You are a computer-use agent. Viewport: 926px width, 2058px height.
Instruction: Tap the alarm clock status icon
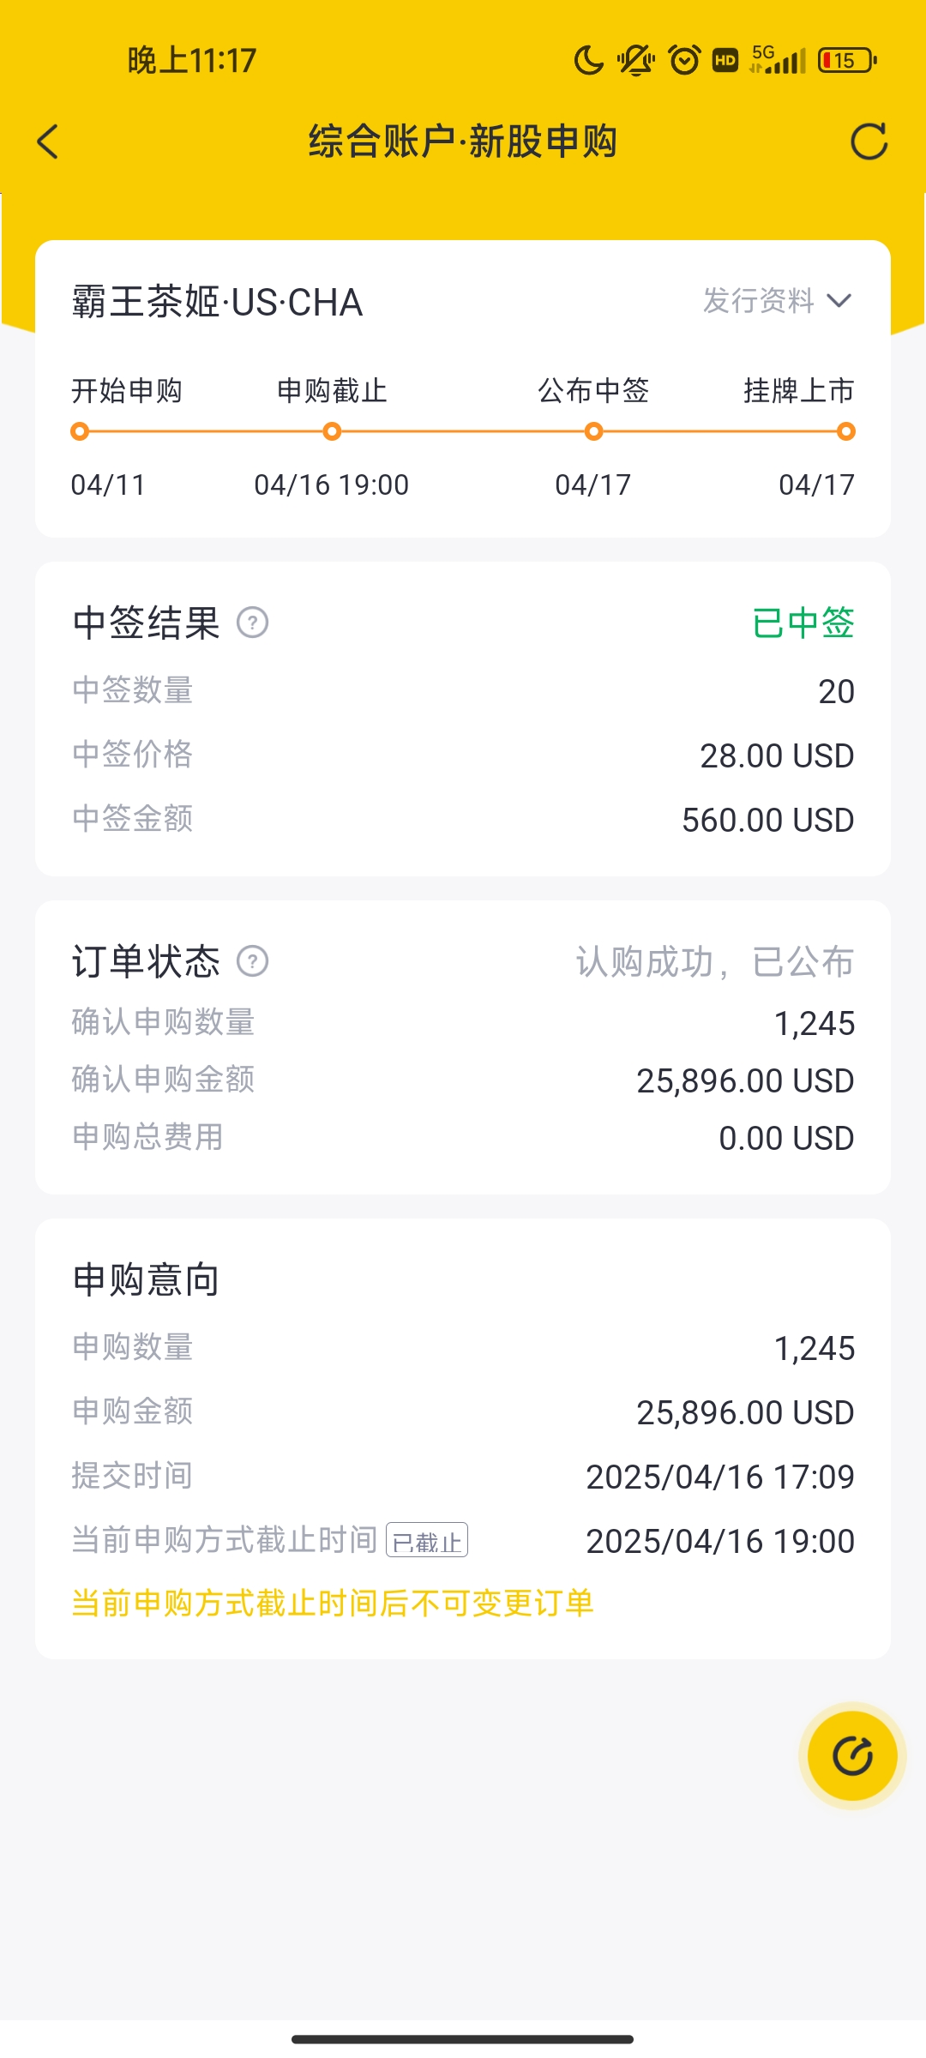tap(684, 60)
